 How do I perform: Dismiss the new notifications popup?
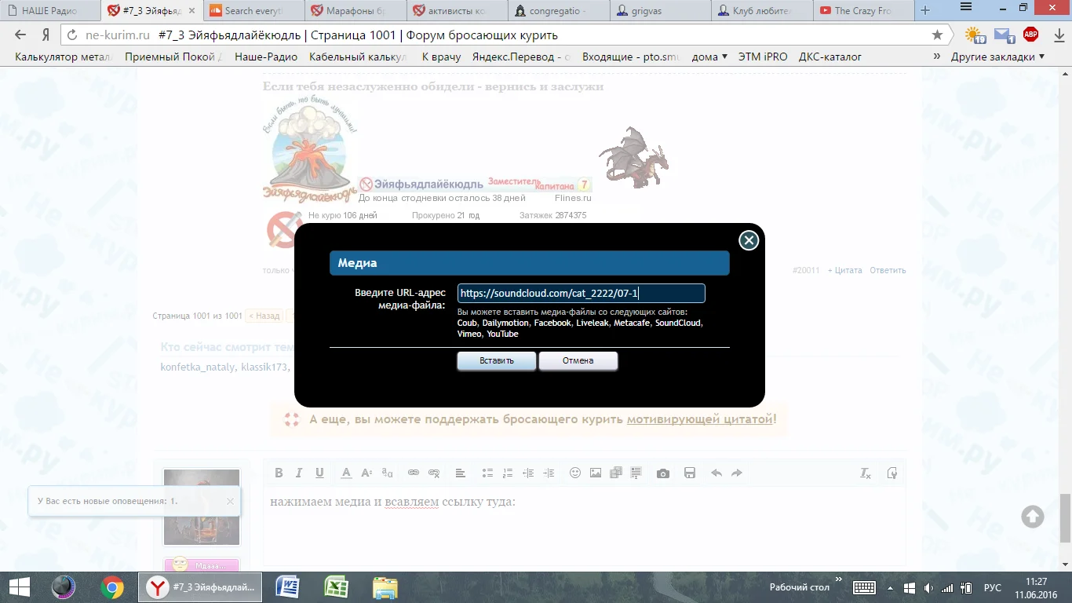coord(230,501)
